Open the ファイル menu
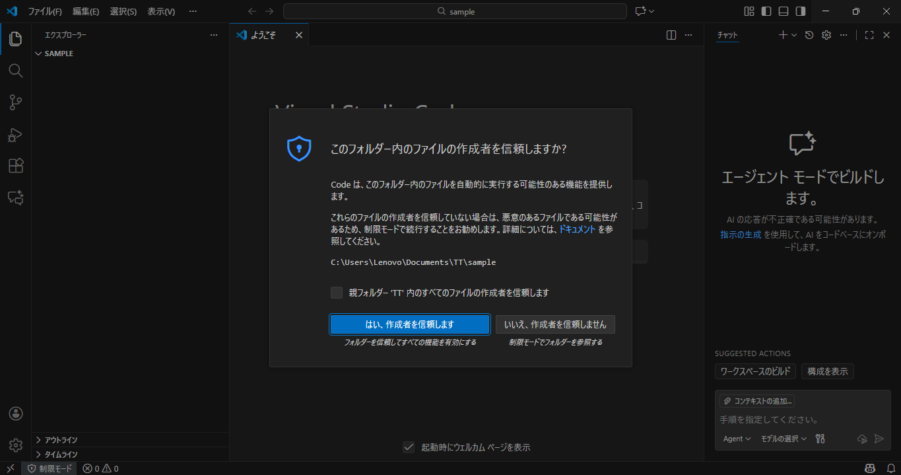Screen dimensions: 901x475 click(46, 11)
